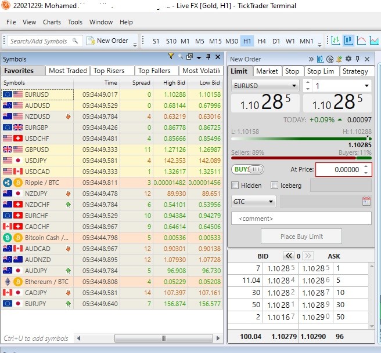
Task: Click the Ethereum coin icon
Action: (x=8, y=282)
